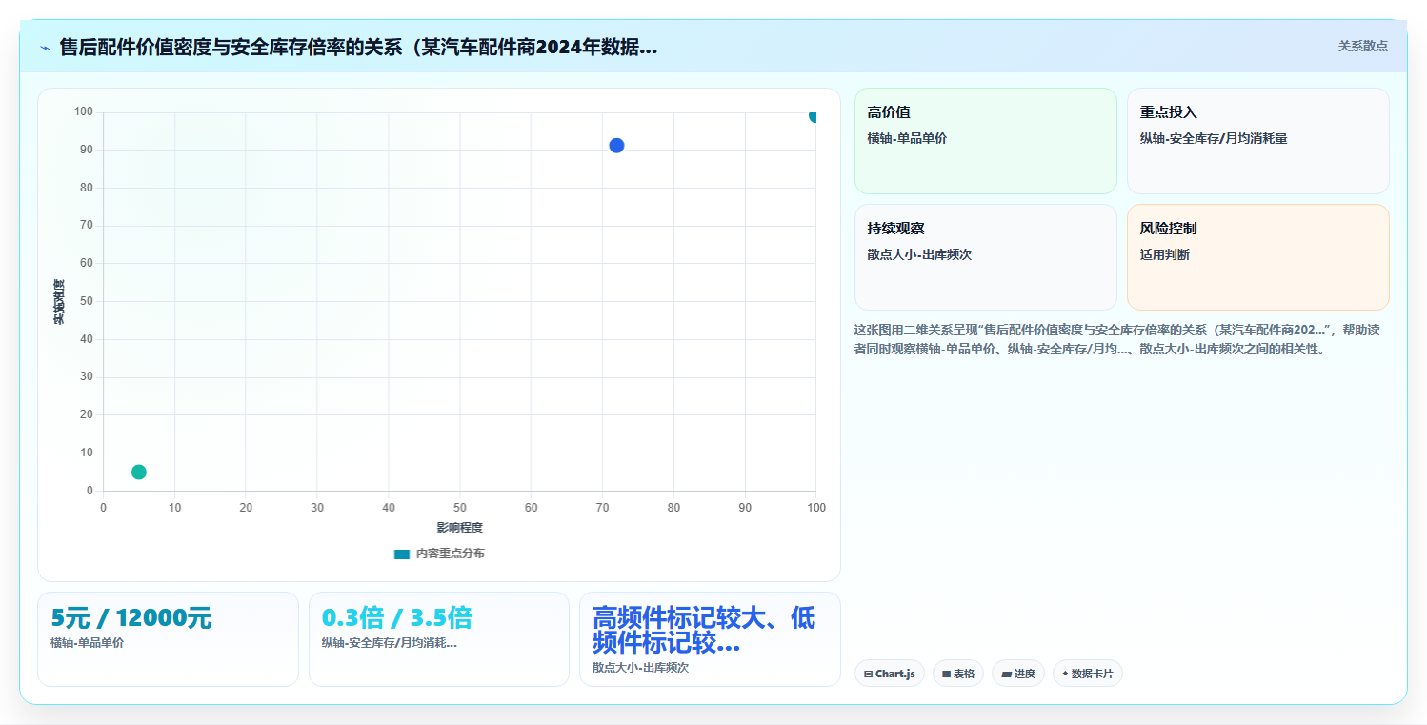Image resolution: width=1427 pixels, height=725 pixels.
Task: Open the 持续观察 card
Action: pyautogui.click(x=986, y=257)
